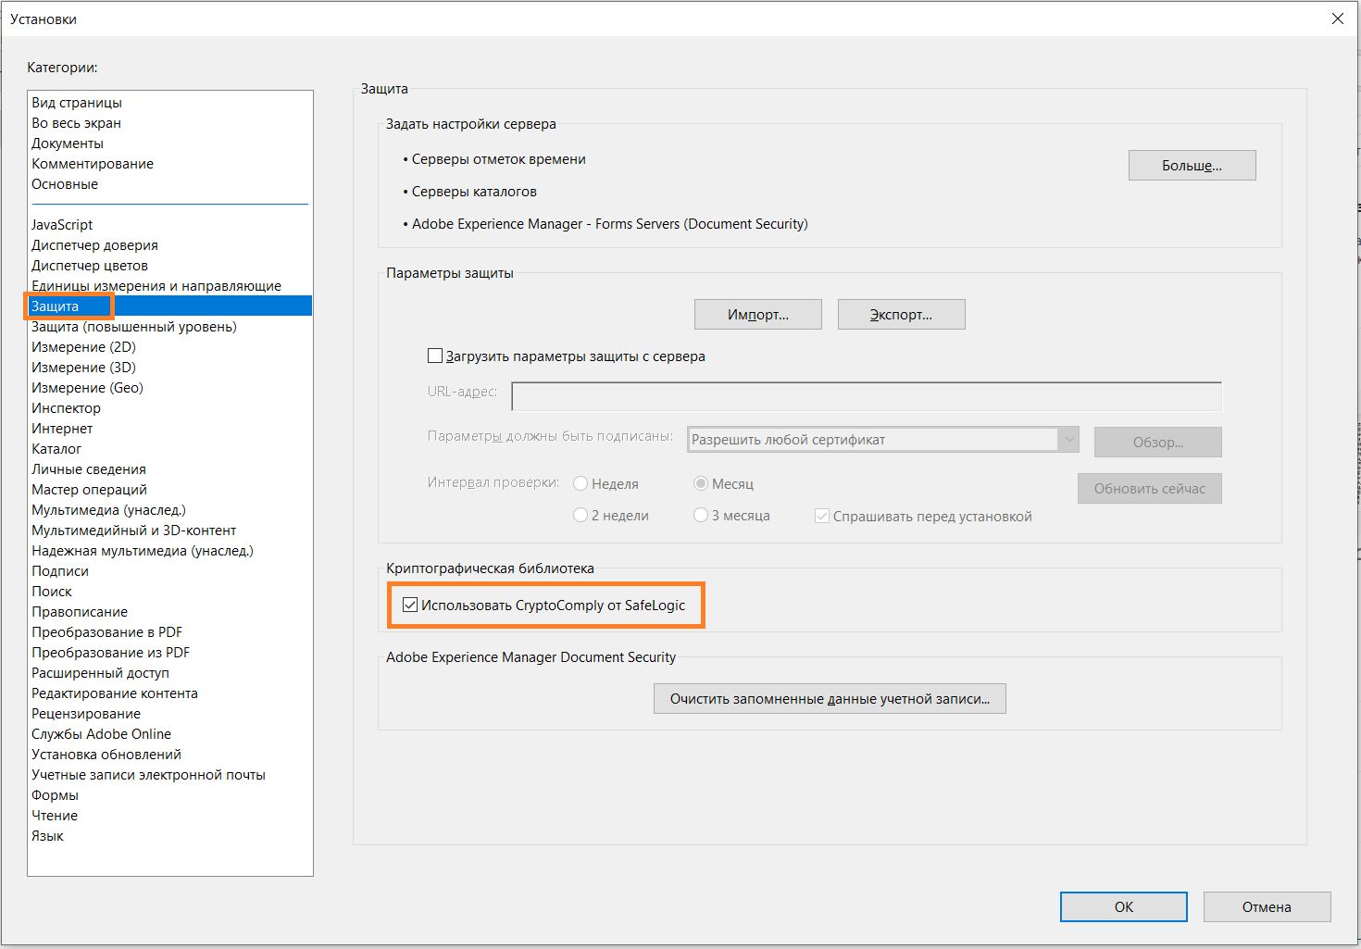Viewport: 1361px width, 949px height.
Task: Open Личные сведения category
Action: [x=170, y=469]
